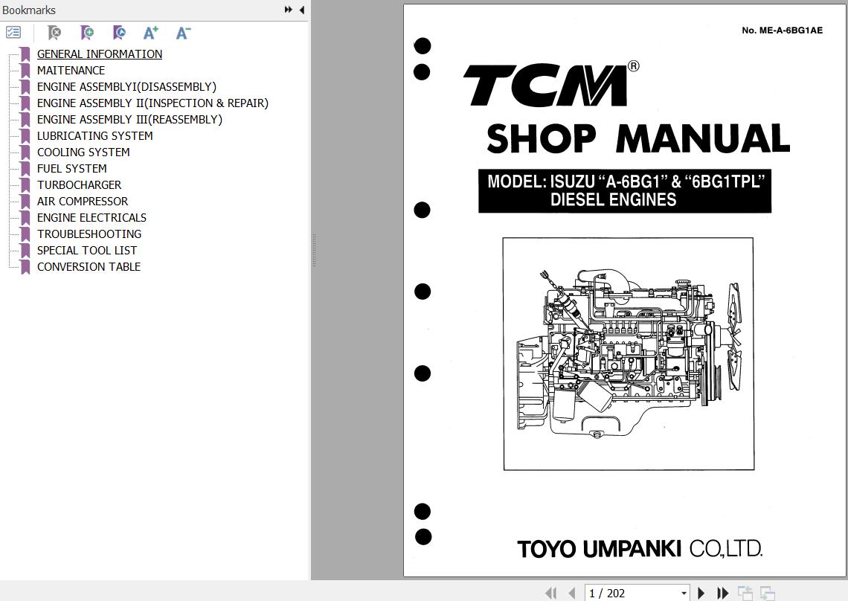The image size is (848, 601).
Task: Click bookmark icon beside TURBOCHARGER
Action: tap(25, 185)
